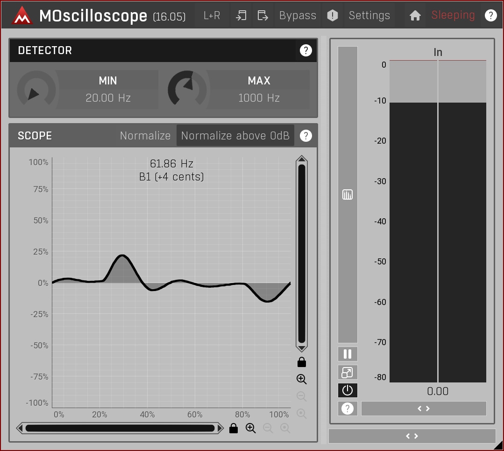
Task: Click the window resize corner handle
Action: [499, 445]
